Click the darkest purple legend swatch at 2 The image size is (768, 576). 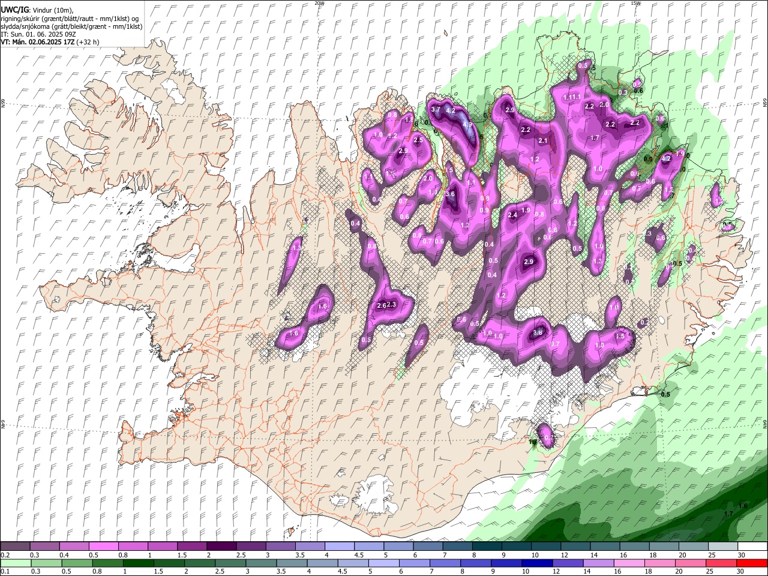click(x=221, y=546)
